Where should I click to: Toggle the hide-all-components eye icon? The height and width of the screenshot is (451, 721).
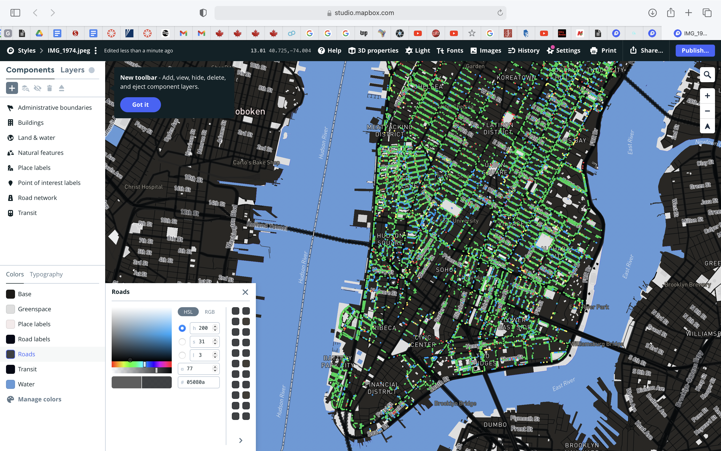coord(38,88)
